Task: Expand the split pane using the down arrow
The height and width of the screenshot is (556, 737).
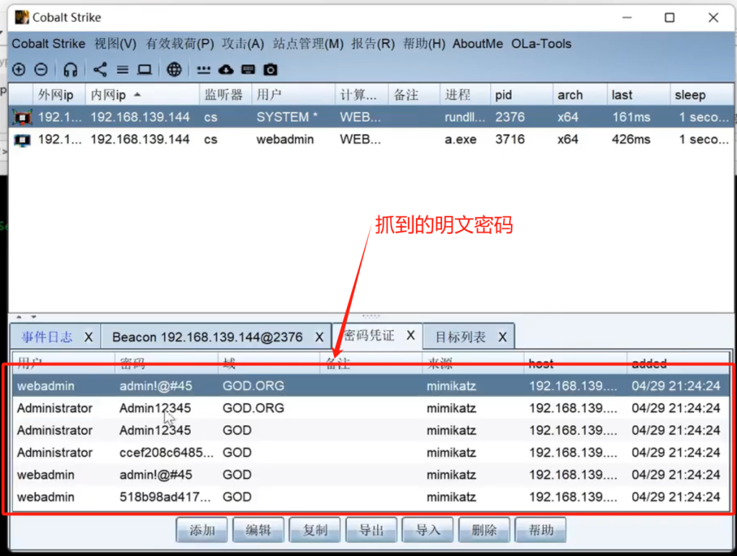Action: tap(33, 316)
